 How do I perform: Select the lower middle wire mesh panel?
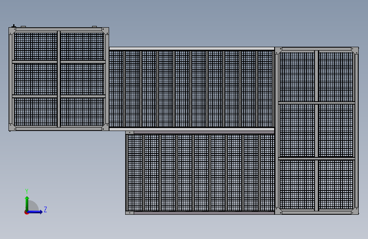[x=200, y=173]
